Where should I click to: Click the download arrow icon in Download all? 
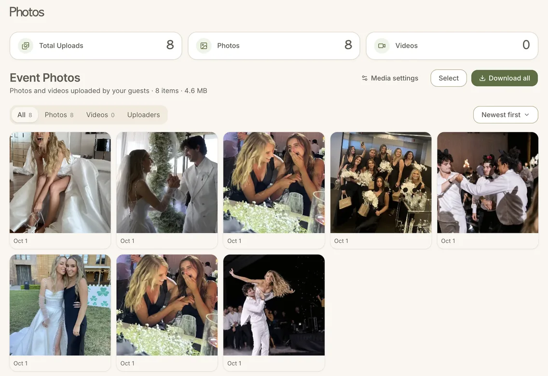click(482, 78)
